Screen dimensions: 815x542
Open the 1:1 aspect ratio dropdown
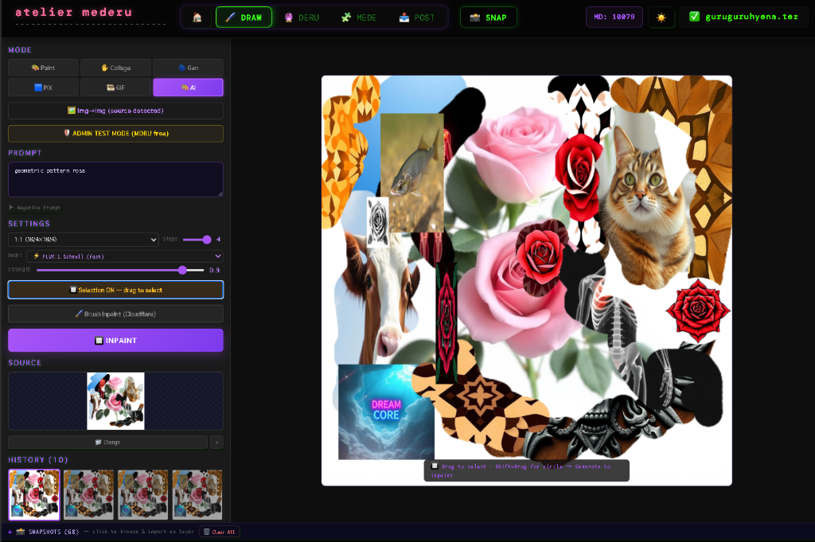point(83,240)
